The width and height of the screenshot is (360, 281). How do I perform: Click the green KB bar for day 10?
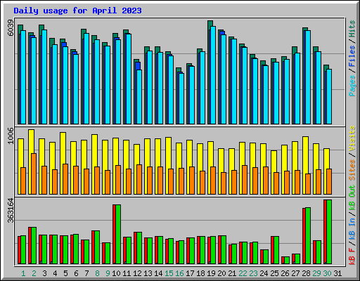point(118,234)
